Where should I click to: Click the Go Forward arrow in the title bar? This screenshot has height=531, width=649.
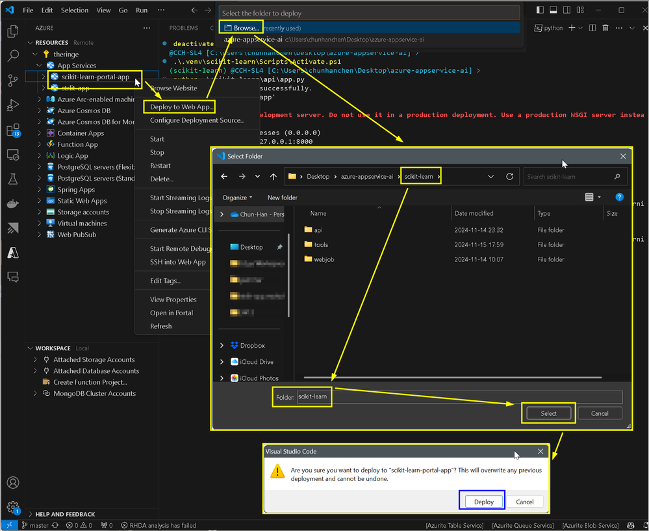208,10
